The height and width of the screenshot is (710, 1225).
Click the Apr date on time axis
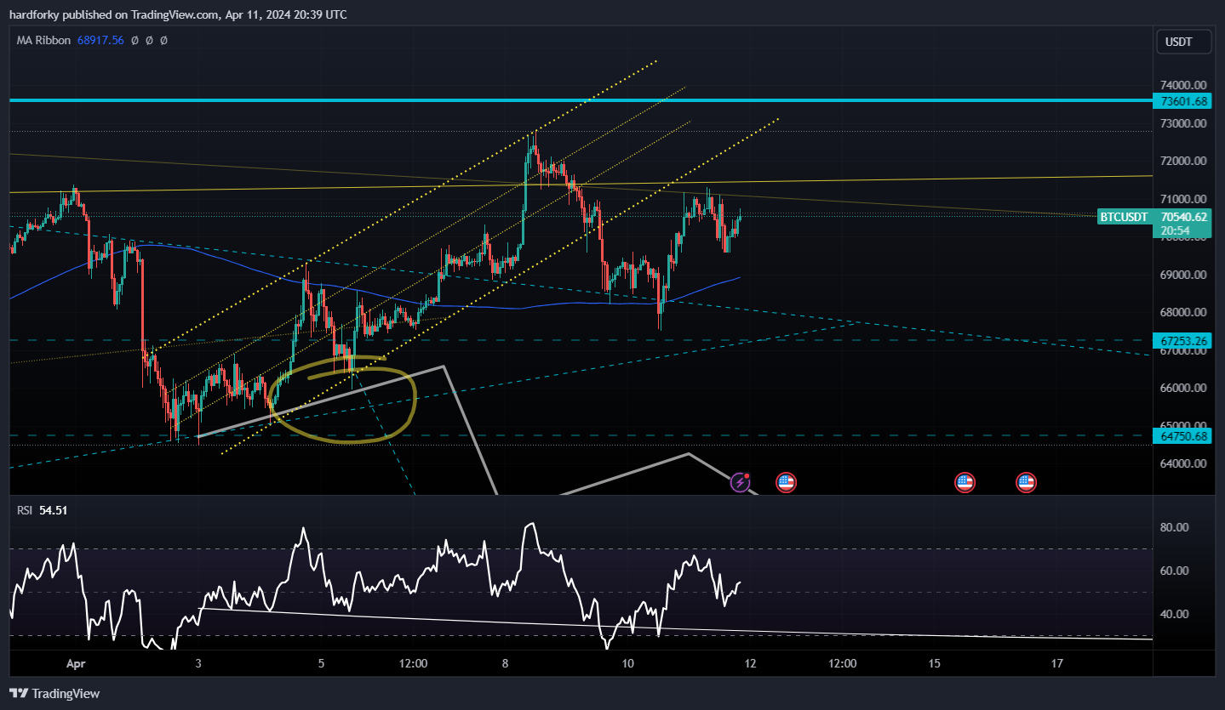[75, 662]
